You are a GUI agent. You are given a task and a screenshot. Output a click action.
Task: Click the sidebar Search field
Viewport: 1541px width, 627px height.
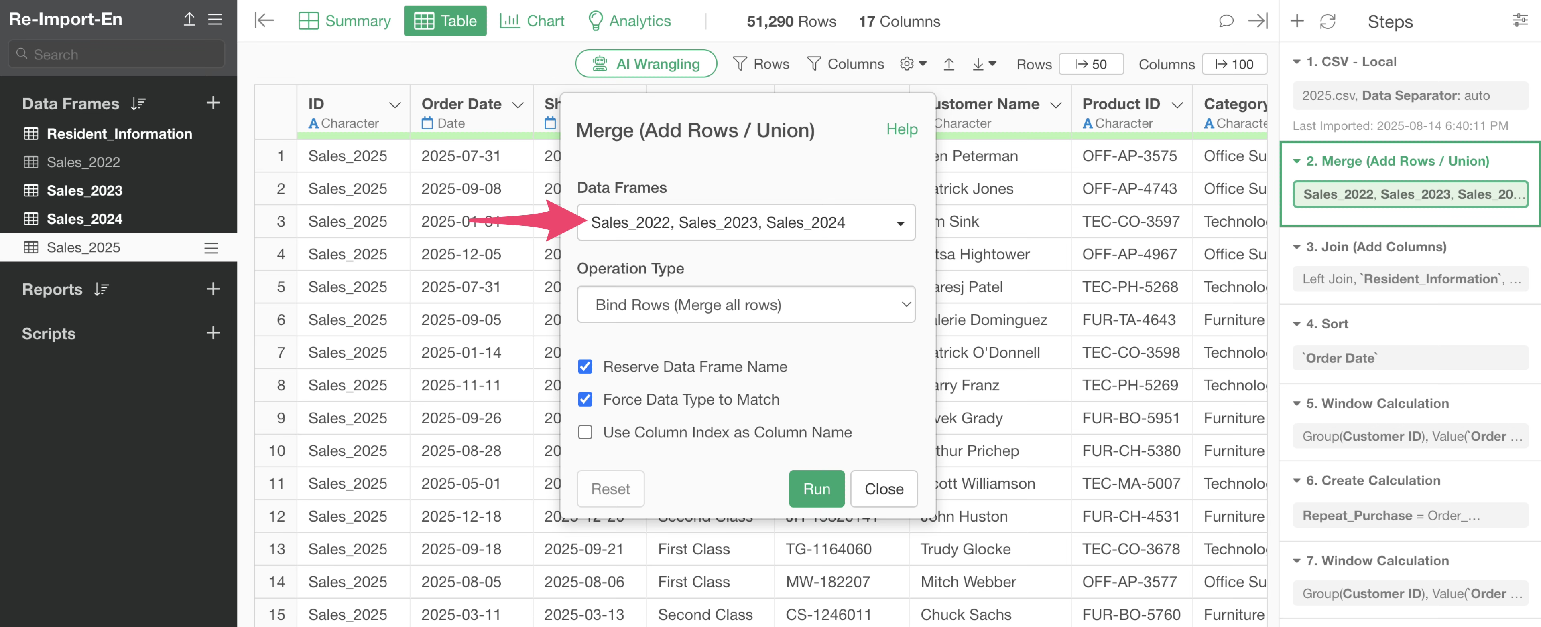coord(117,55)
